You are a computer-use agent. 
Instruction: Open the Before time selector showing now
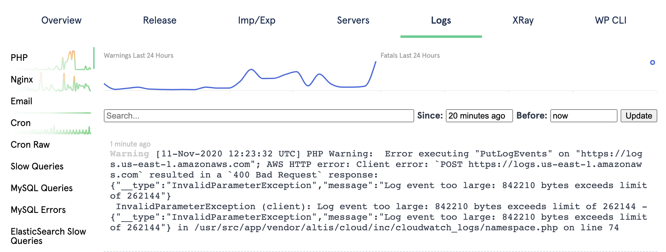click(x=584, y=116)
